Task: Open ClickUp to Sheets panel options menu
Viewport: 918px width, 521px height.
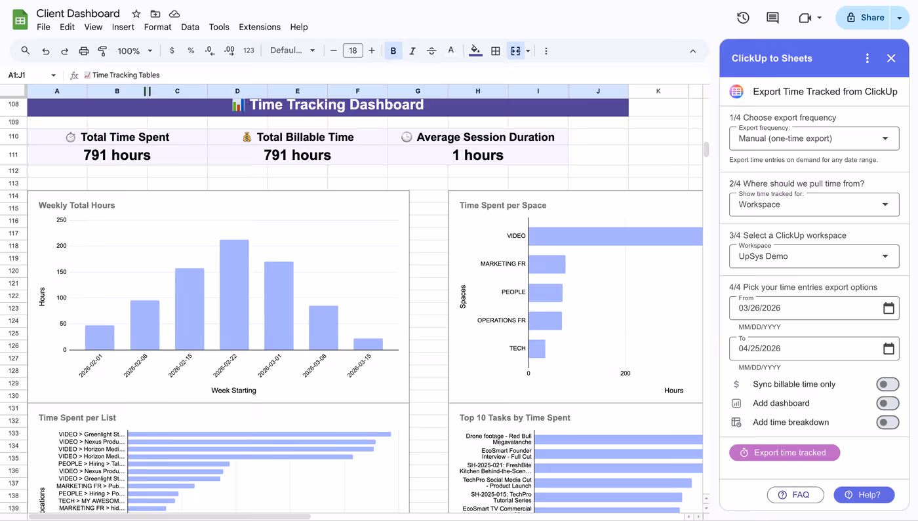Action: pyautogui.click(x=868, y=58)
